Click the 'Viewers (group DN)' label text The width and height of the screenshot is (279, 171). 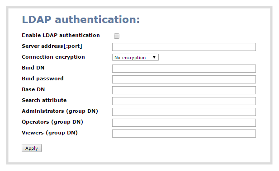click(x=50, y=133)
